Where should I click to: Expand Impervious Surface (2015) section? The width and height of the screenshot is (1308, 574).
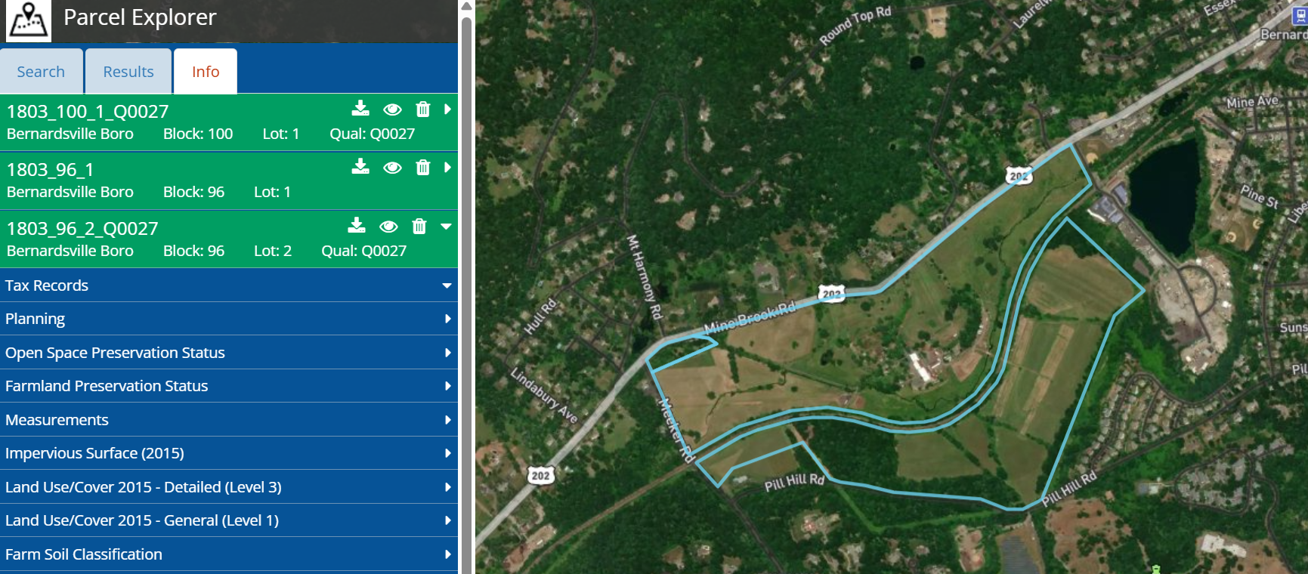[229, 453]
